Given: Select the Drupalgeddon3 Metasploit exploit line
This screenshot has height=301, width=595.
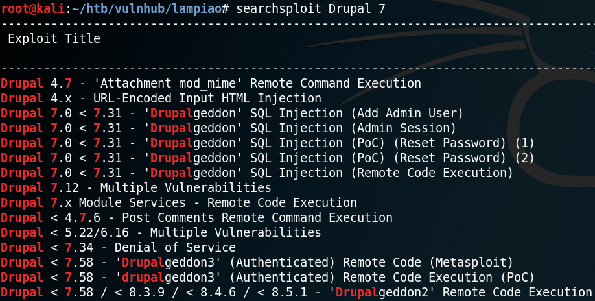Looking at the screenshot, I should click(257, 262).
